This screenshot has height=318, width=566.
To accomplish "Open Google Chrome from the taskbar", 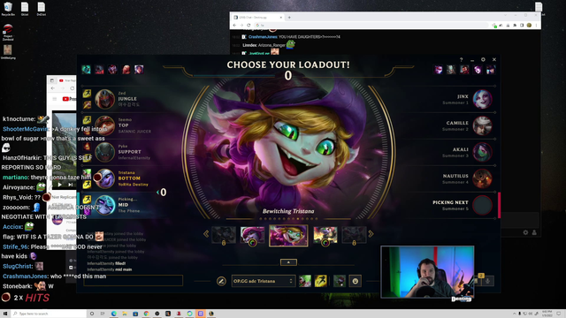I will tap(146, 314).
